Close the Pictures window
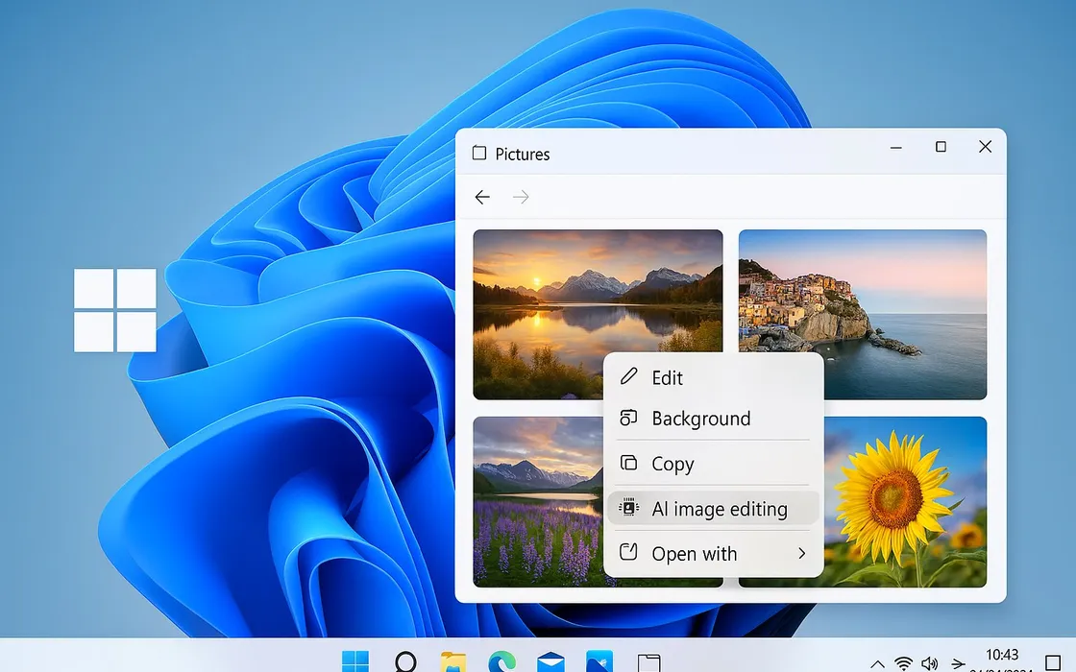 [985, 147]
